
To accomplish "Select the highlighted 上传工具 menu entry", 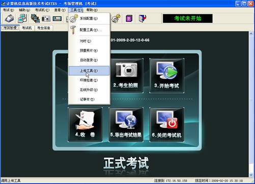I will [x=89, y=71].
